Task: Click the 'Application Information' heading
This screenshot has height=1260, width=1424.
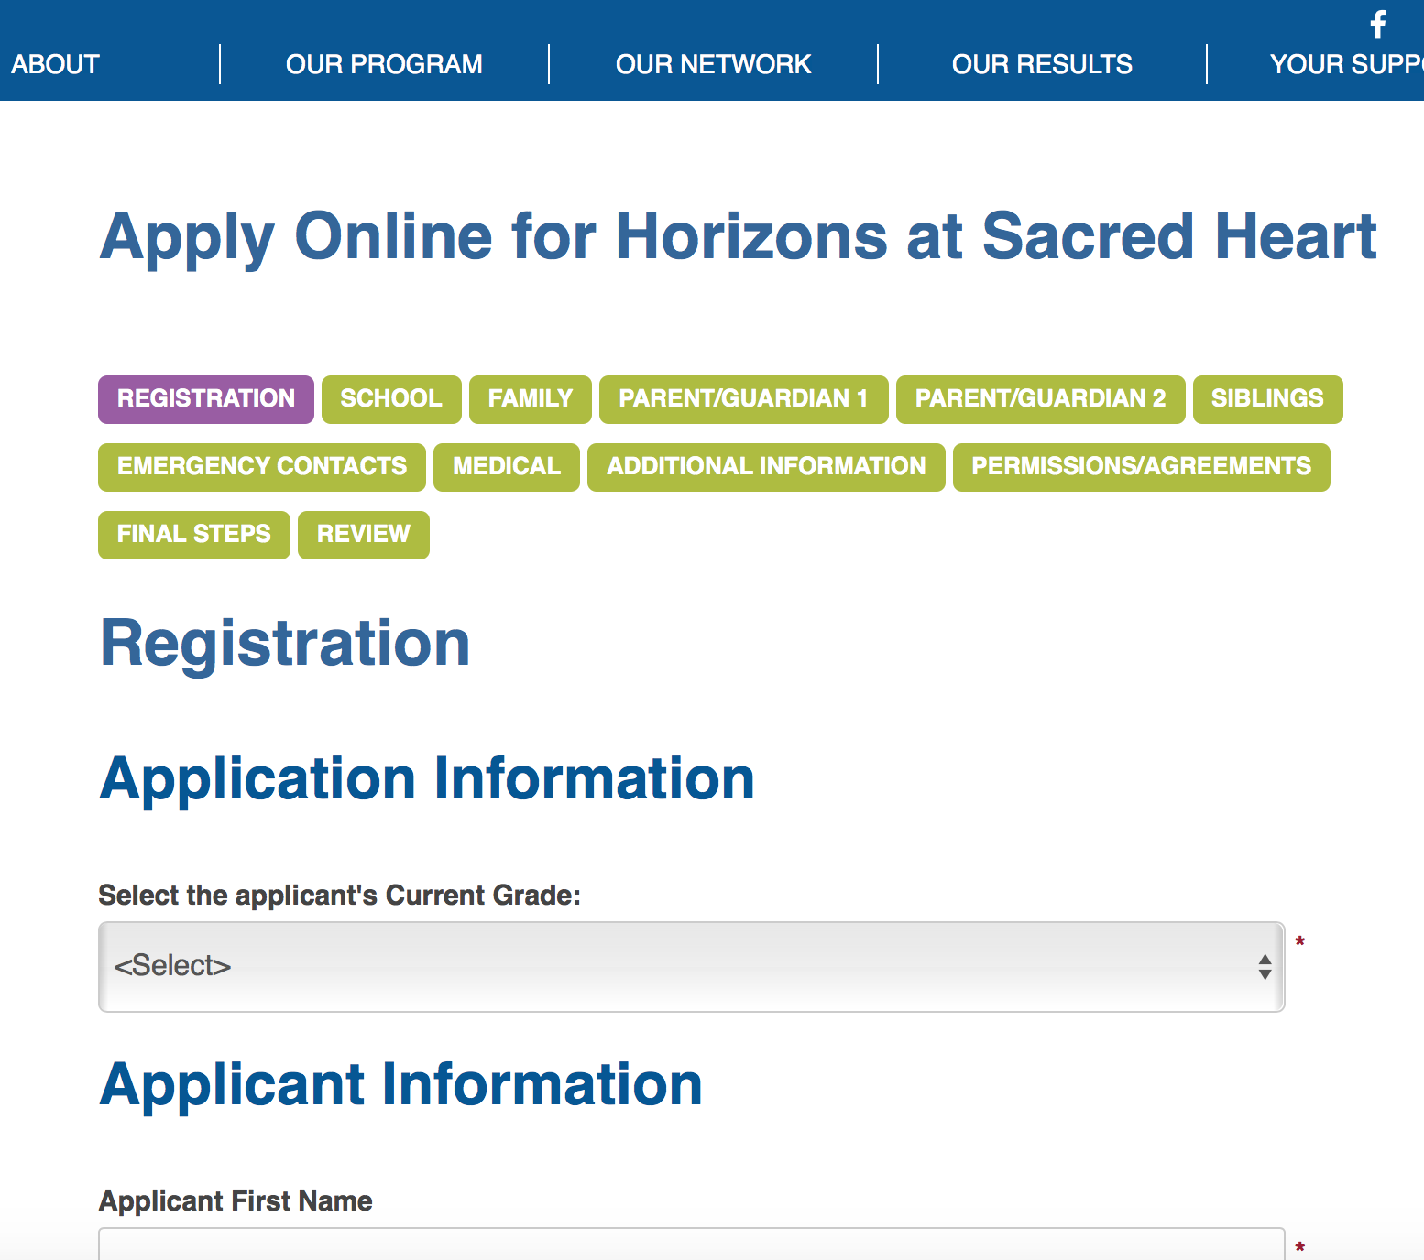Action: (x=427, y=780)
